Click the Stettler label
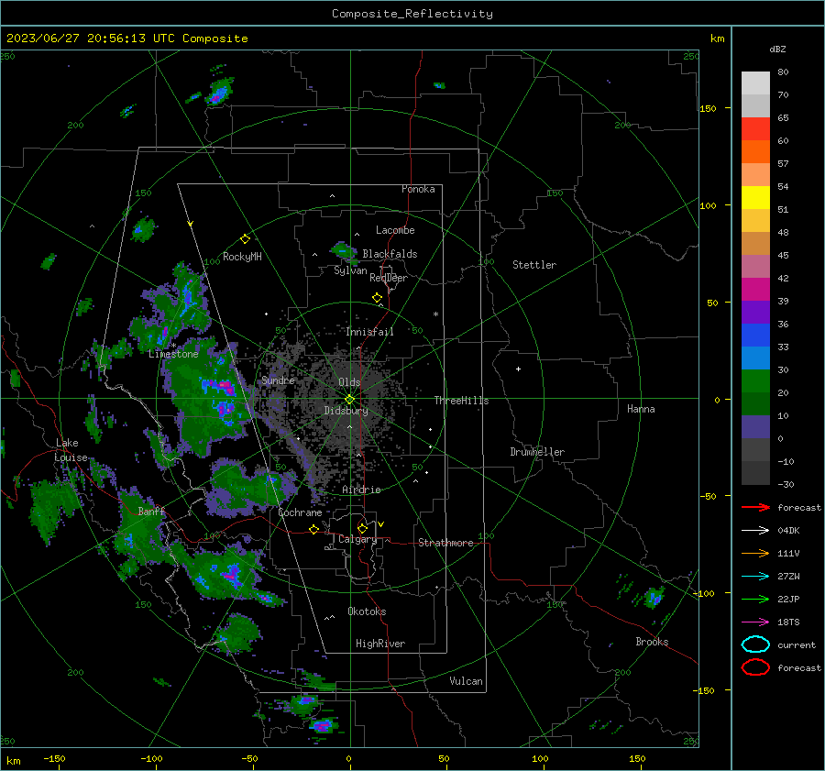The width and height of the screenshot is (825, 771). pos(534,265)
